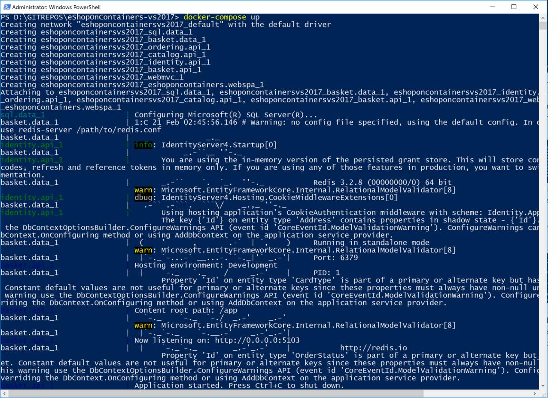Click the 'Configuring Microsoft(R) SQL Server(R)...' line

(225, 115)
